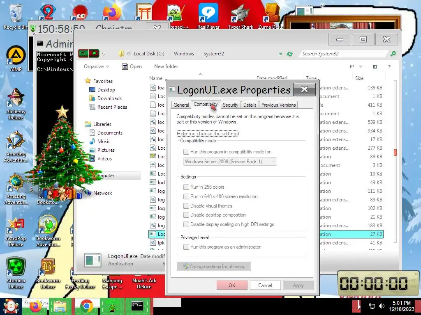This screenshot has height=315, width=421.
Task: Select Network in navigation pane
Action: click(x=102, y=193)
